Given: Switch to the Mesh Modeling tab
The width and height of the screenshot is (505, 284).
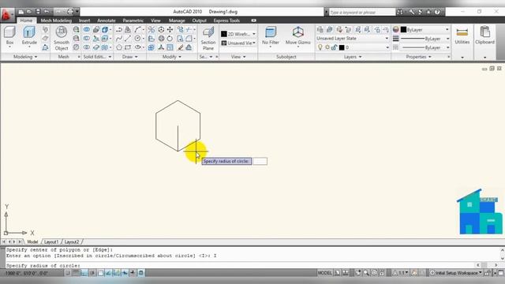Looking at the screenshot, I should pos(56,21).
